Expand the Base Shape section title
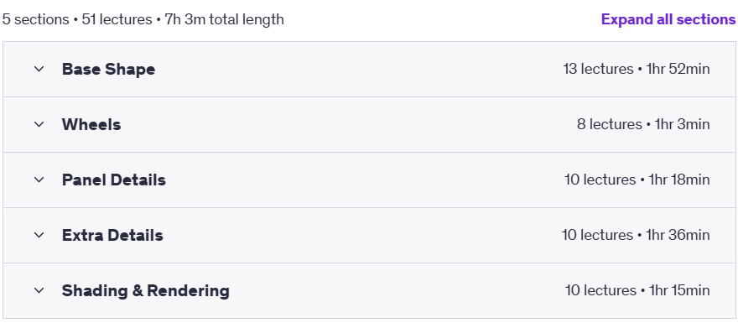 pyautogui.click(x=108, y=69)
